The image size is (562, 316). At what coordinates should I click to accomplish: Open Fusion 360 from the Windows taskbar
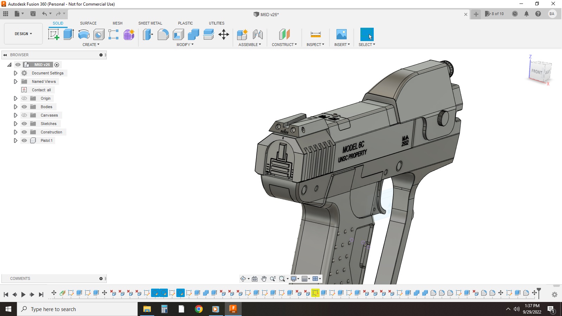click(233, 309)
